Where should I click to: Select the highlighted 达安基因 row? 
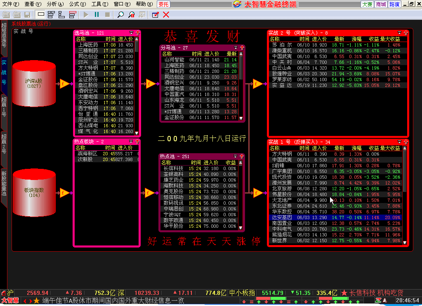click(335, 217)
